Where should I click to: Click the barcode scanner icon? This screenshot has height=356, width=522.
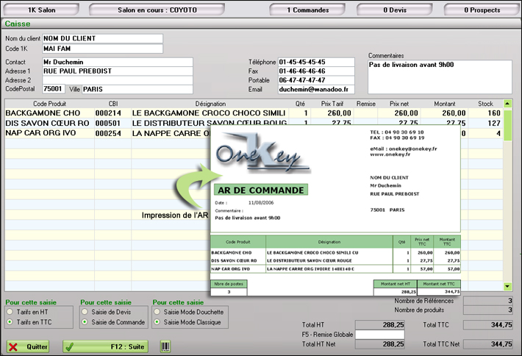165,346
